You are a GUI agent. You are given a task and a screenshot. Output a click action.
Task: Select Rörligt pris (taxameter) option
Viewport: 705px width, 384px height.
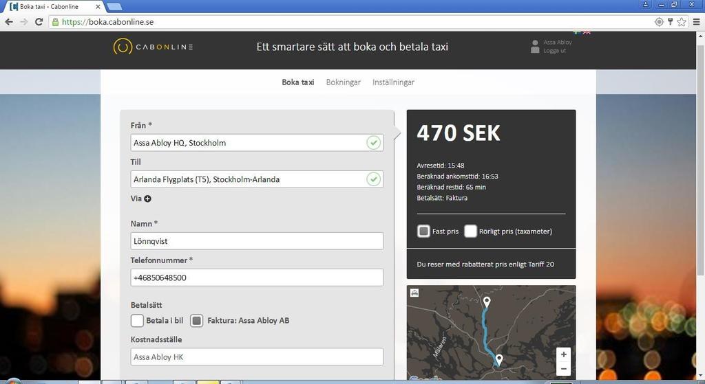tap(470, 231)
